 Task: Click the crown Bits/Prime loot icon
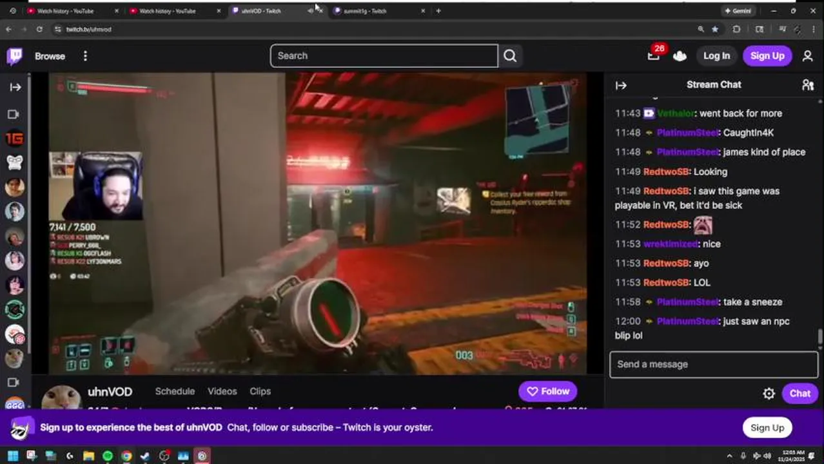tap(680, 56)
